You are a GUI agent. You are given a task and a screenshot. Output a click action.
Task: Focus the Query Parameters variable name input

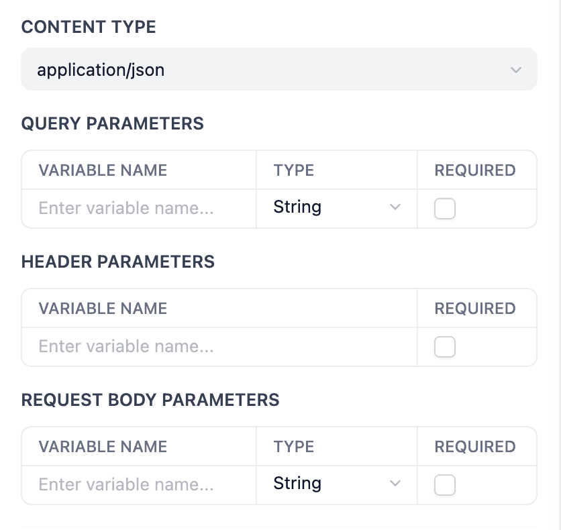coord(139,208)
